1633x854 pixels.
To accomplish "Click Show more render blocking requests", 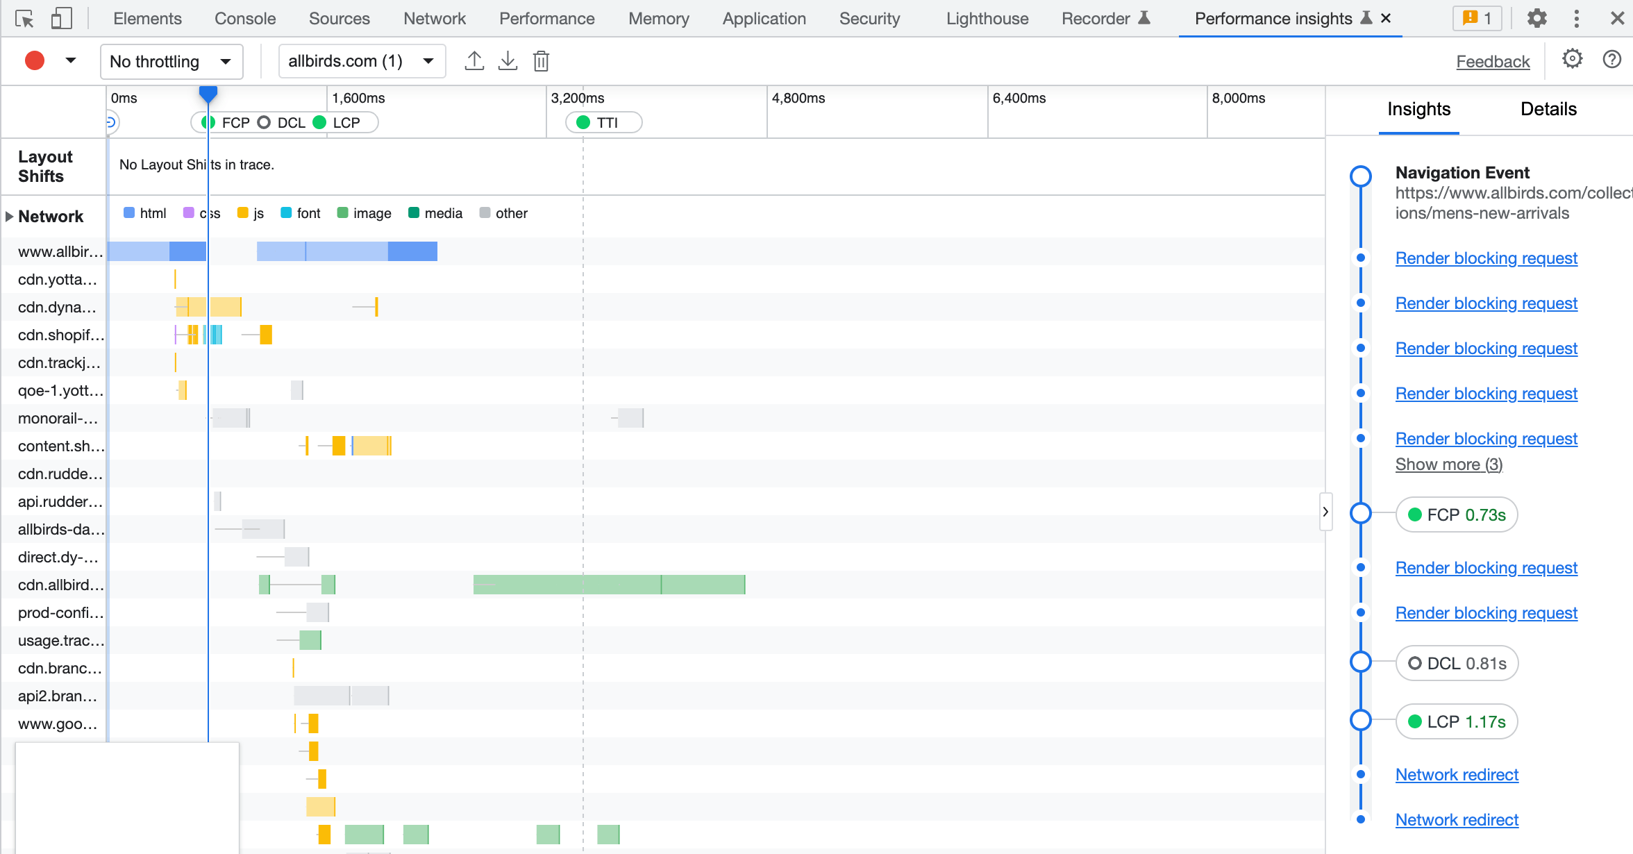I will 1448,464.
